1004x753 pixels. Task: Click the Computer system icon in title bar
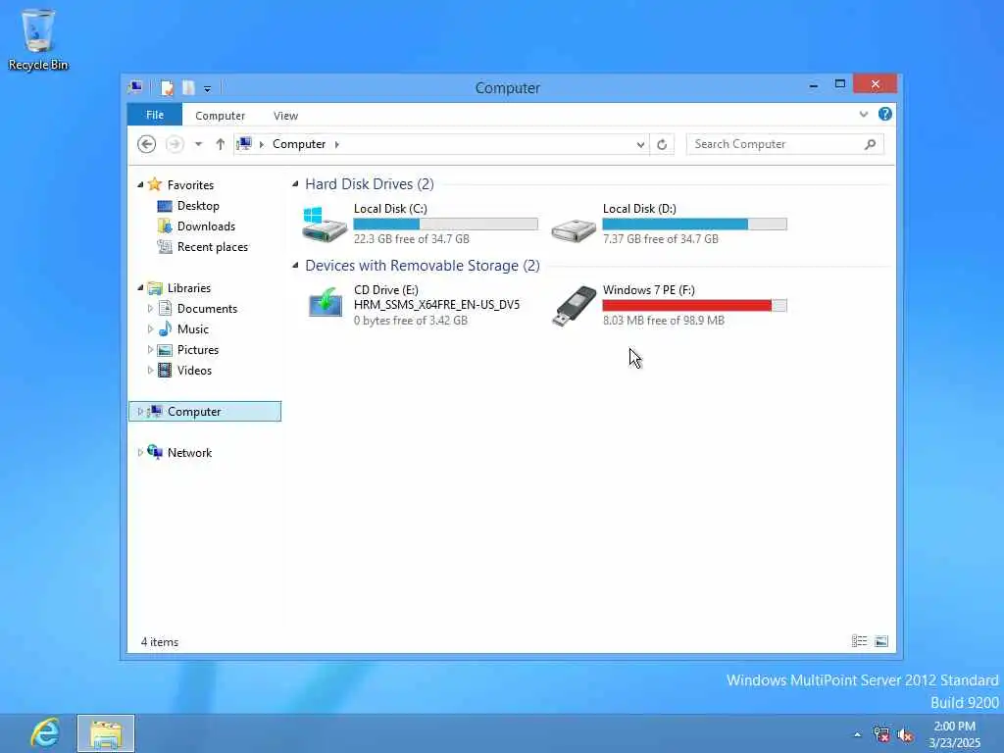pos(135,87)
